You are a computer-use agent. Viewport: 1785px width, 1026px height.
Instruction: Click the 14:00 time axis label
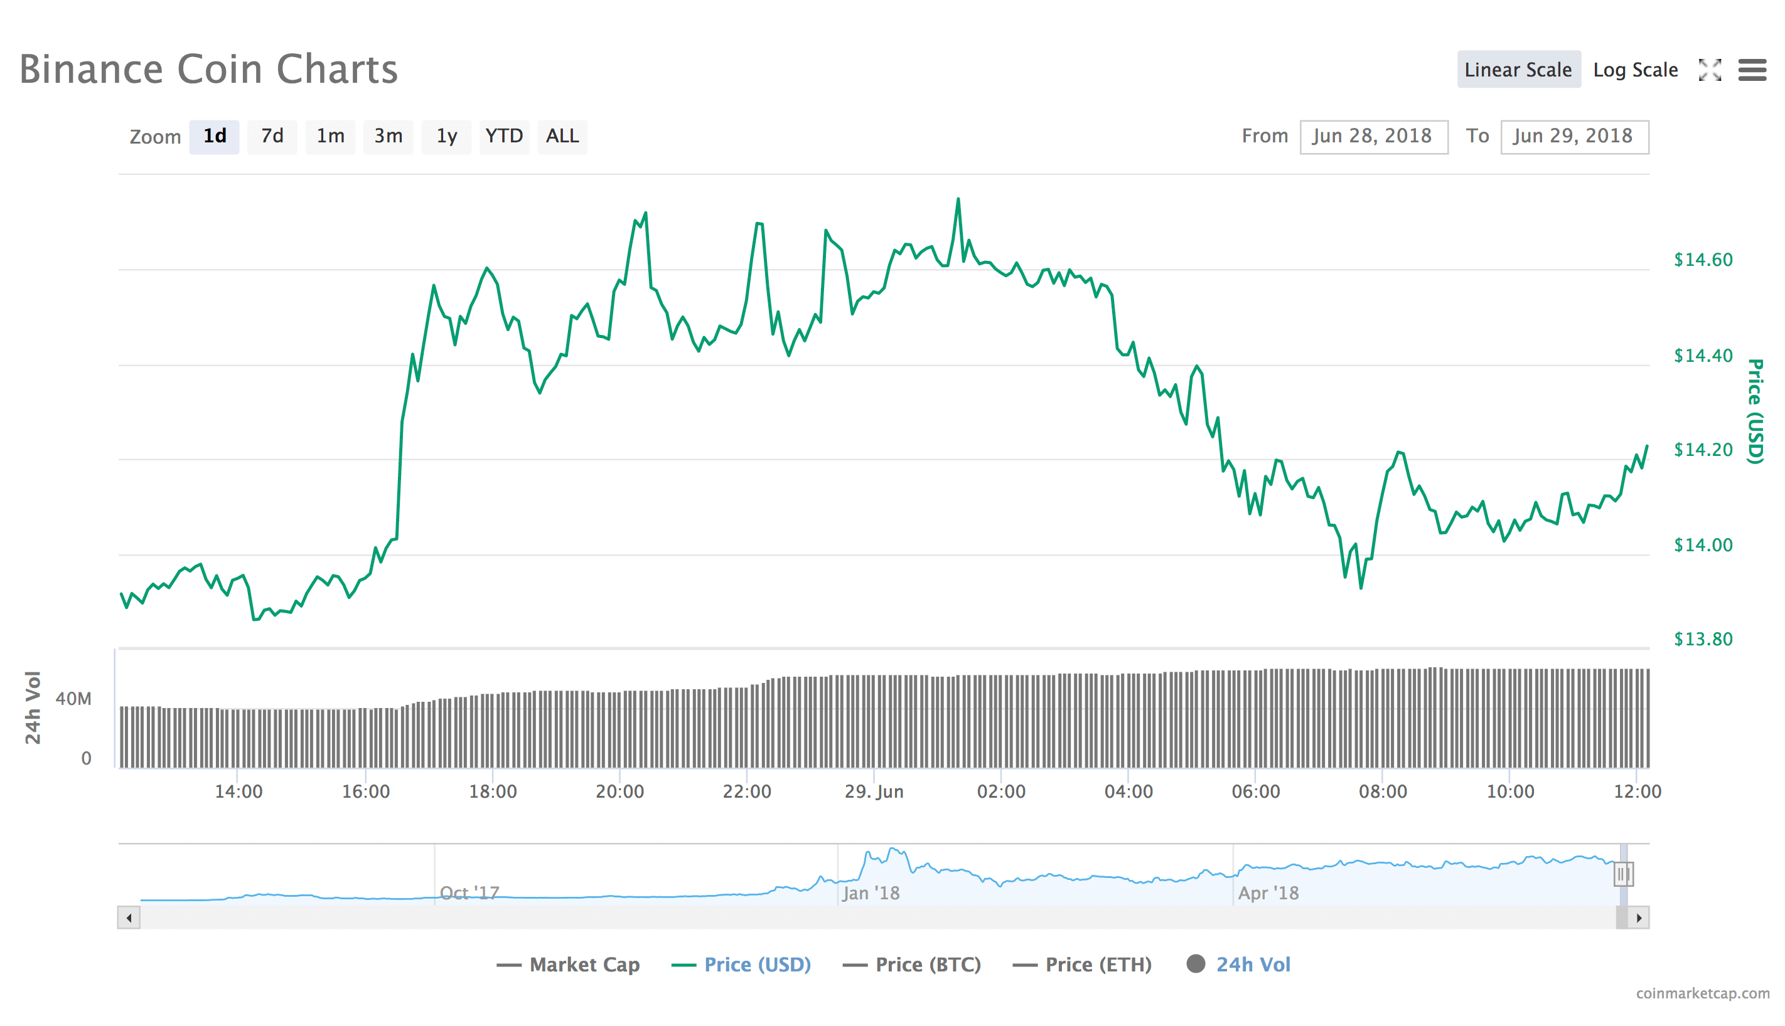click(x=239, y=791)
